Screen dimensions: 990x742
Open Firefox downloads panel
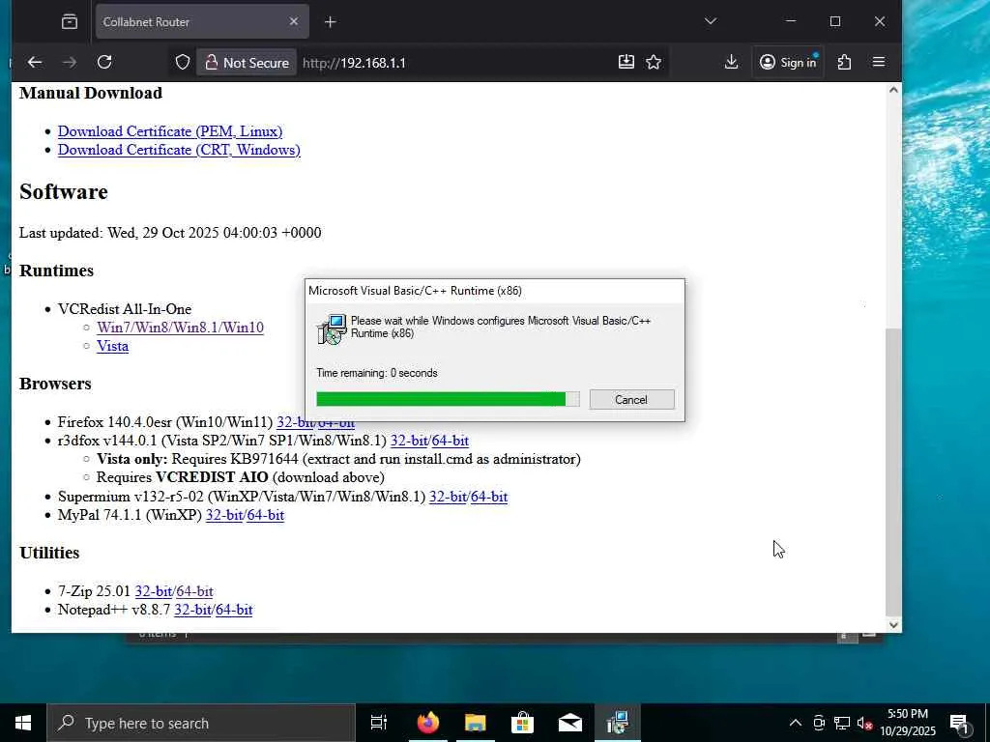[731, 62]
